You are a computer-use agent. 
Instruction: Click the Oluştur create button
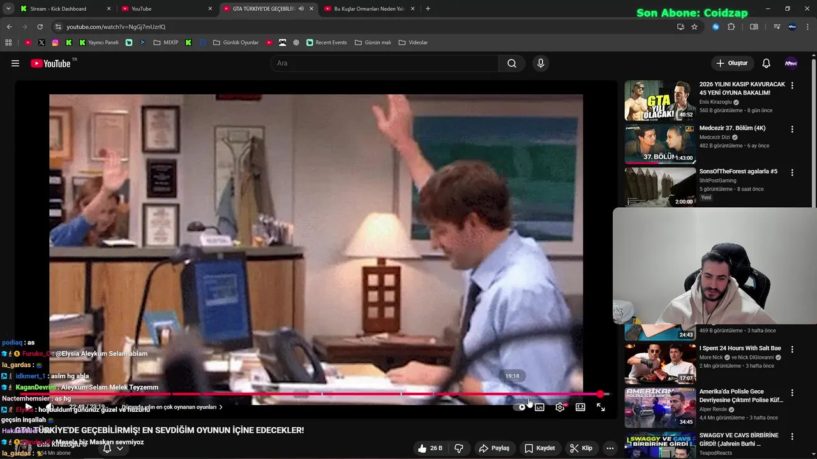coord(731,63)
